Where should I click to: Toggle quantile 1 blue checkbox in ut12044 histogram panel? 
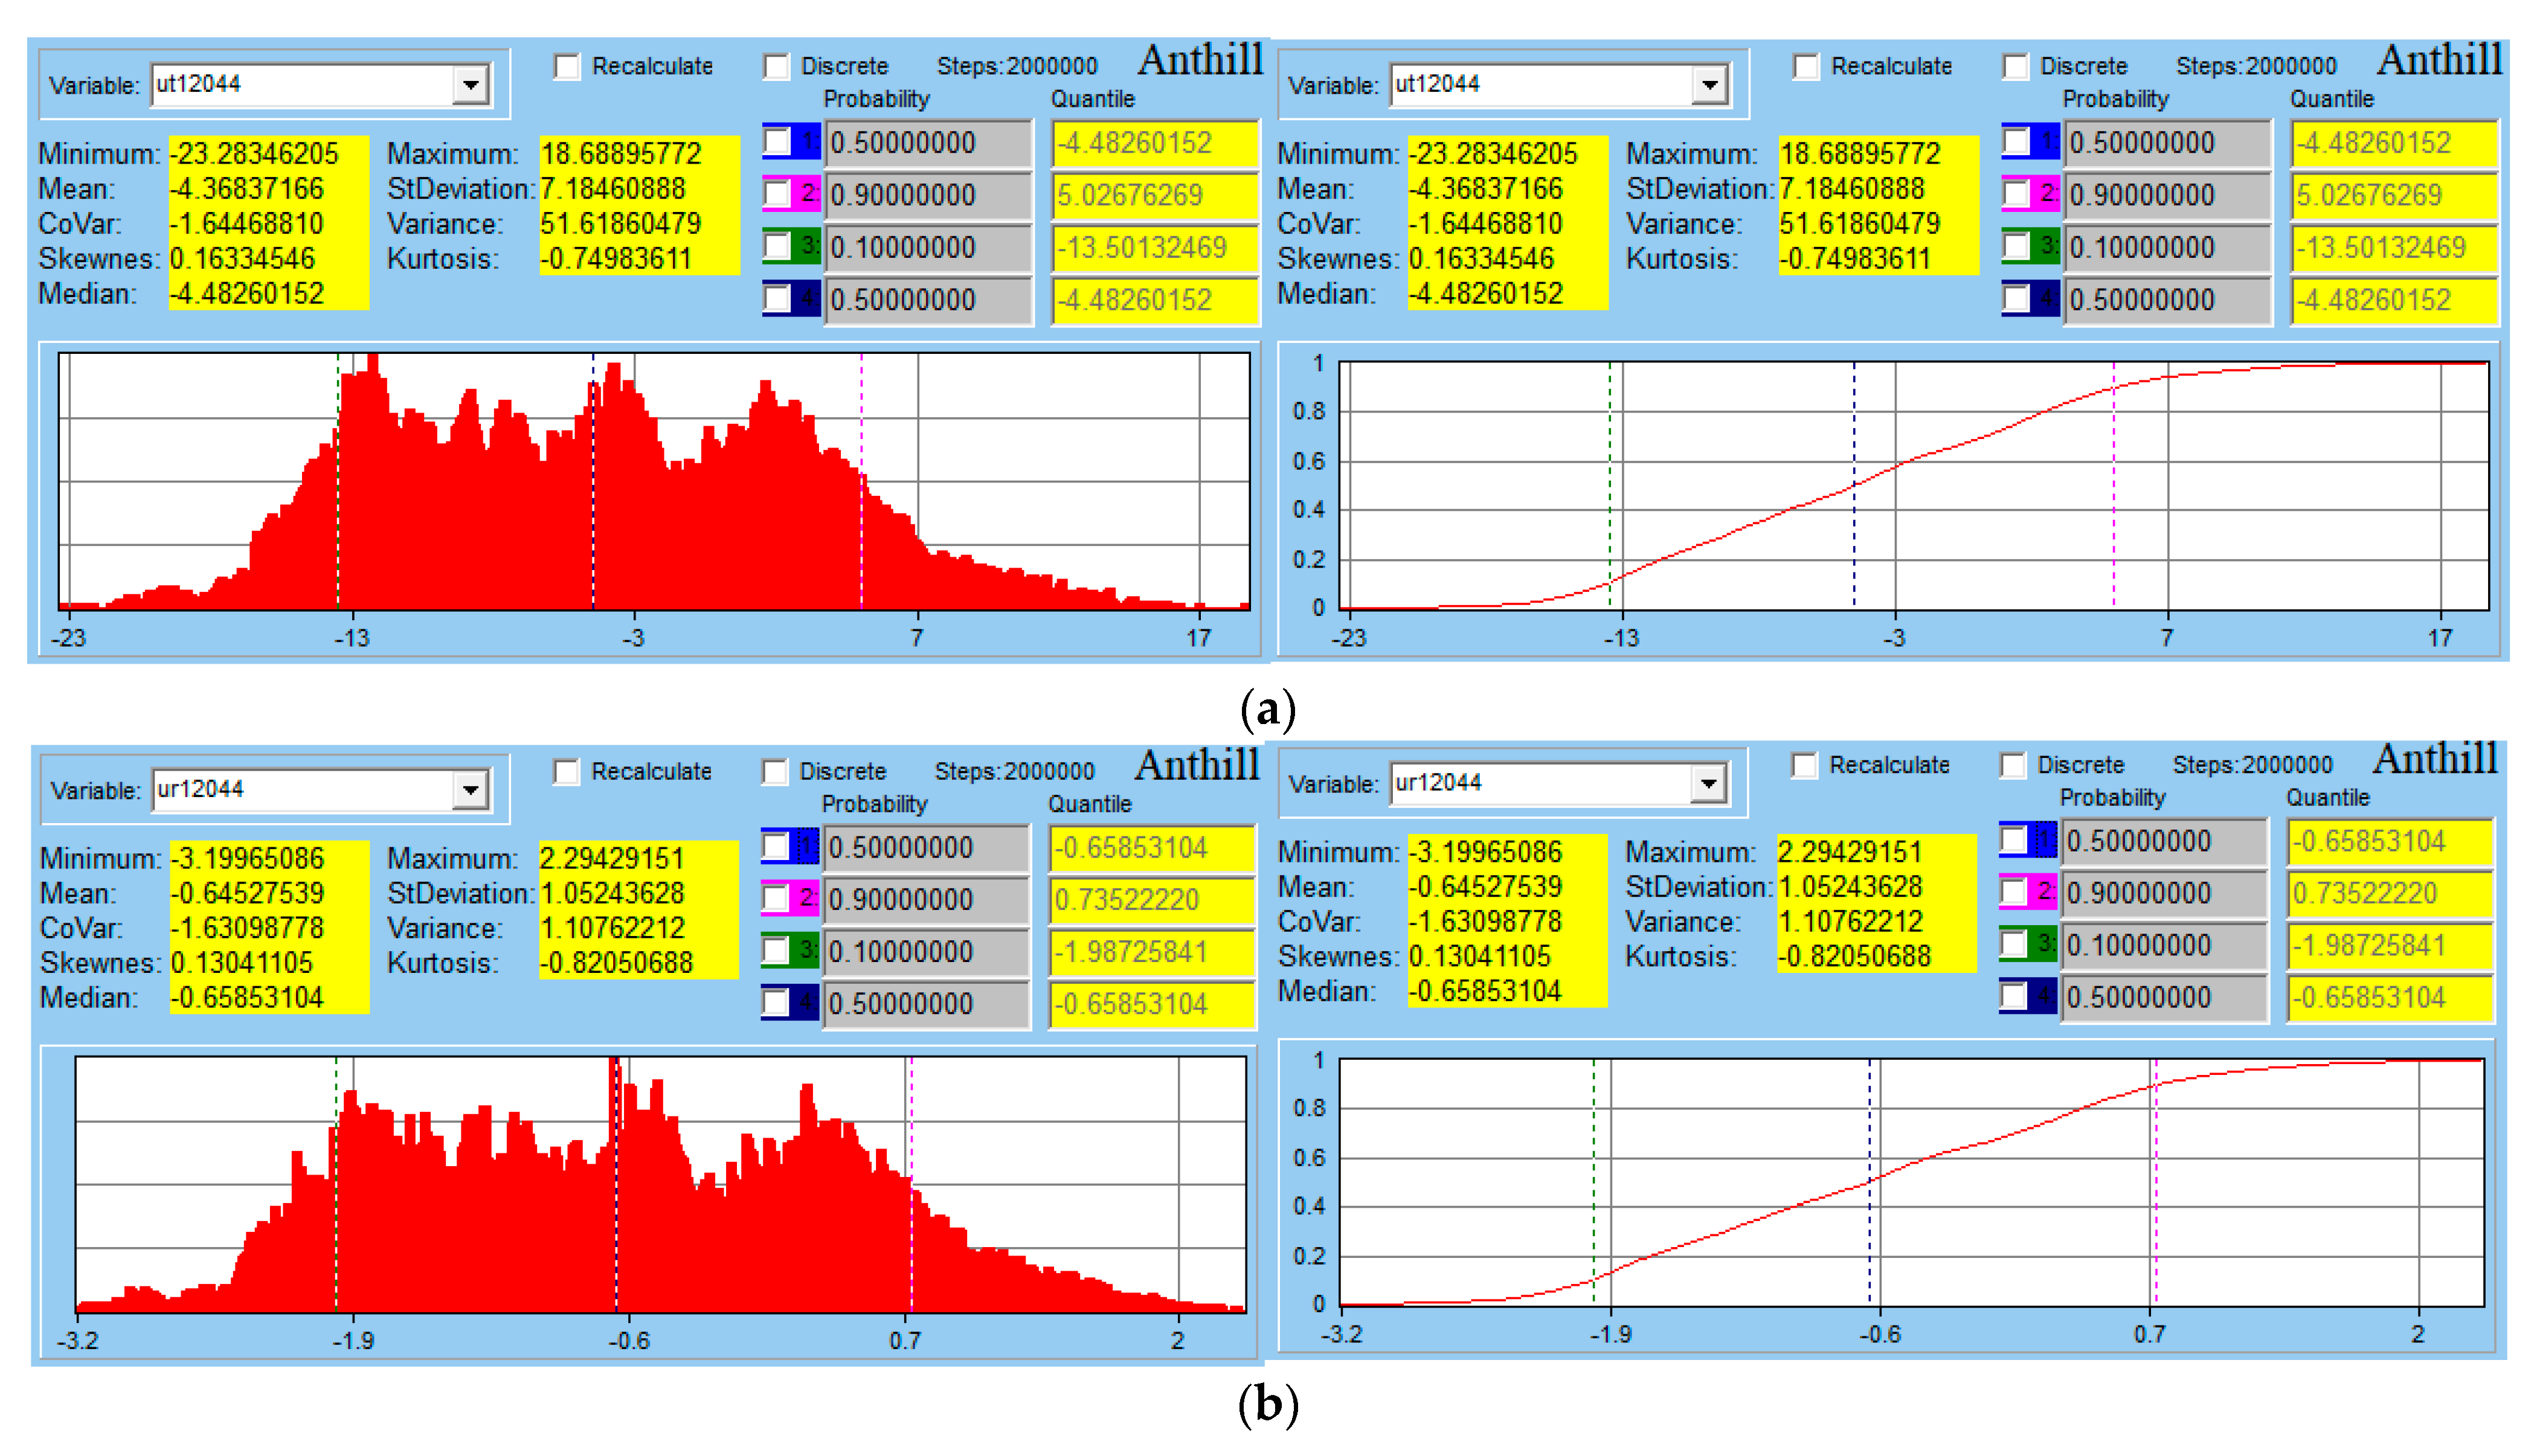pos(777,142)
